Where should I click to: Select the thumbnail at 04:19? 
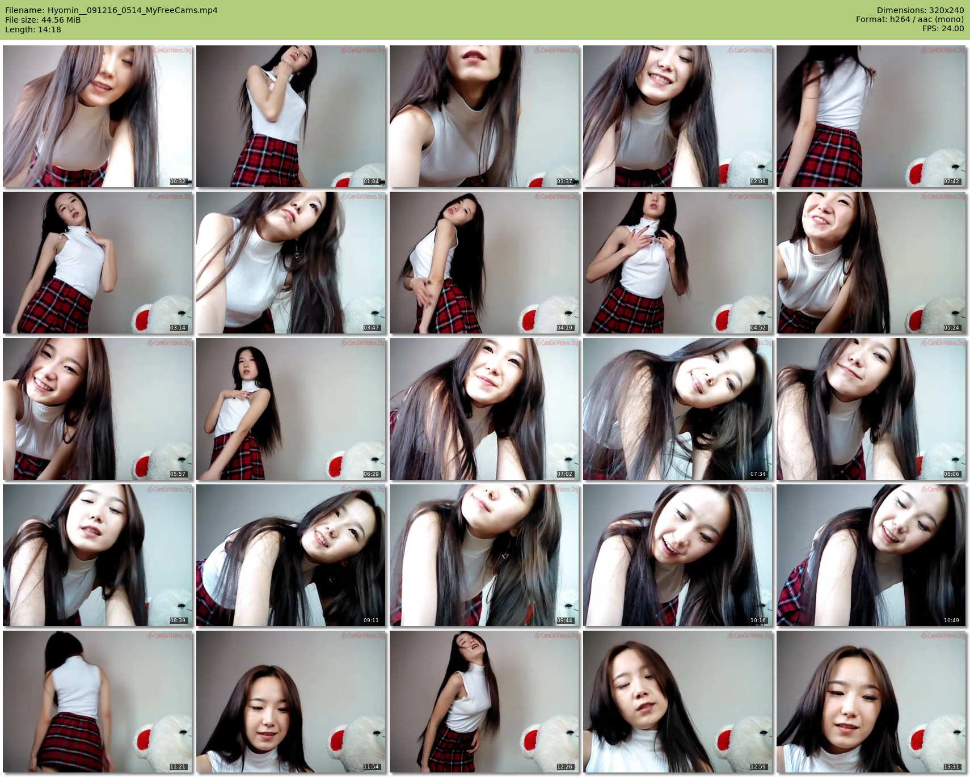[484, 263]
